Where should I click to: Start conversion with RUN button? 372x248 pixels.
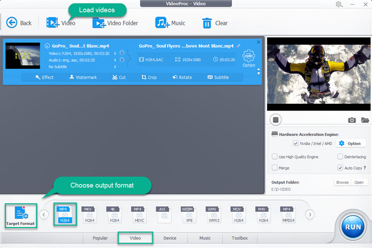coord(353,227)
